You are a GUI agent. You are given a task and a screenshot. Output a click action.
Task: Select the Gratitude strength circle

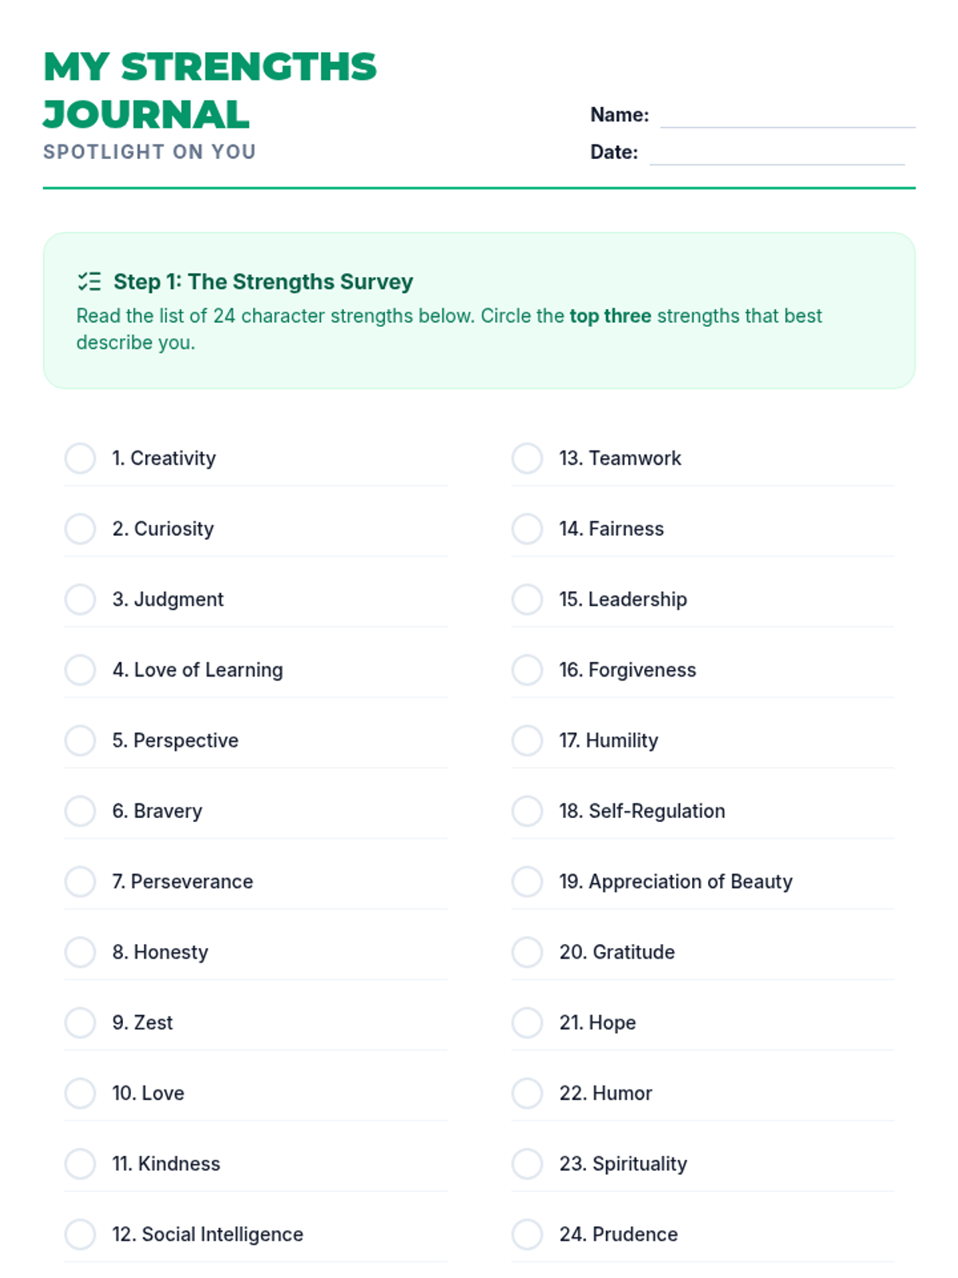(x=527, y=952)
